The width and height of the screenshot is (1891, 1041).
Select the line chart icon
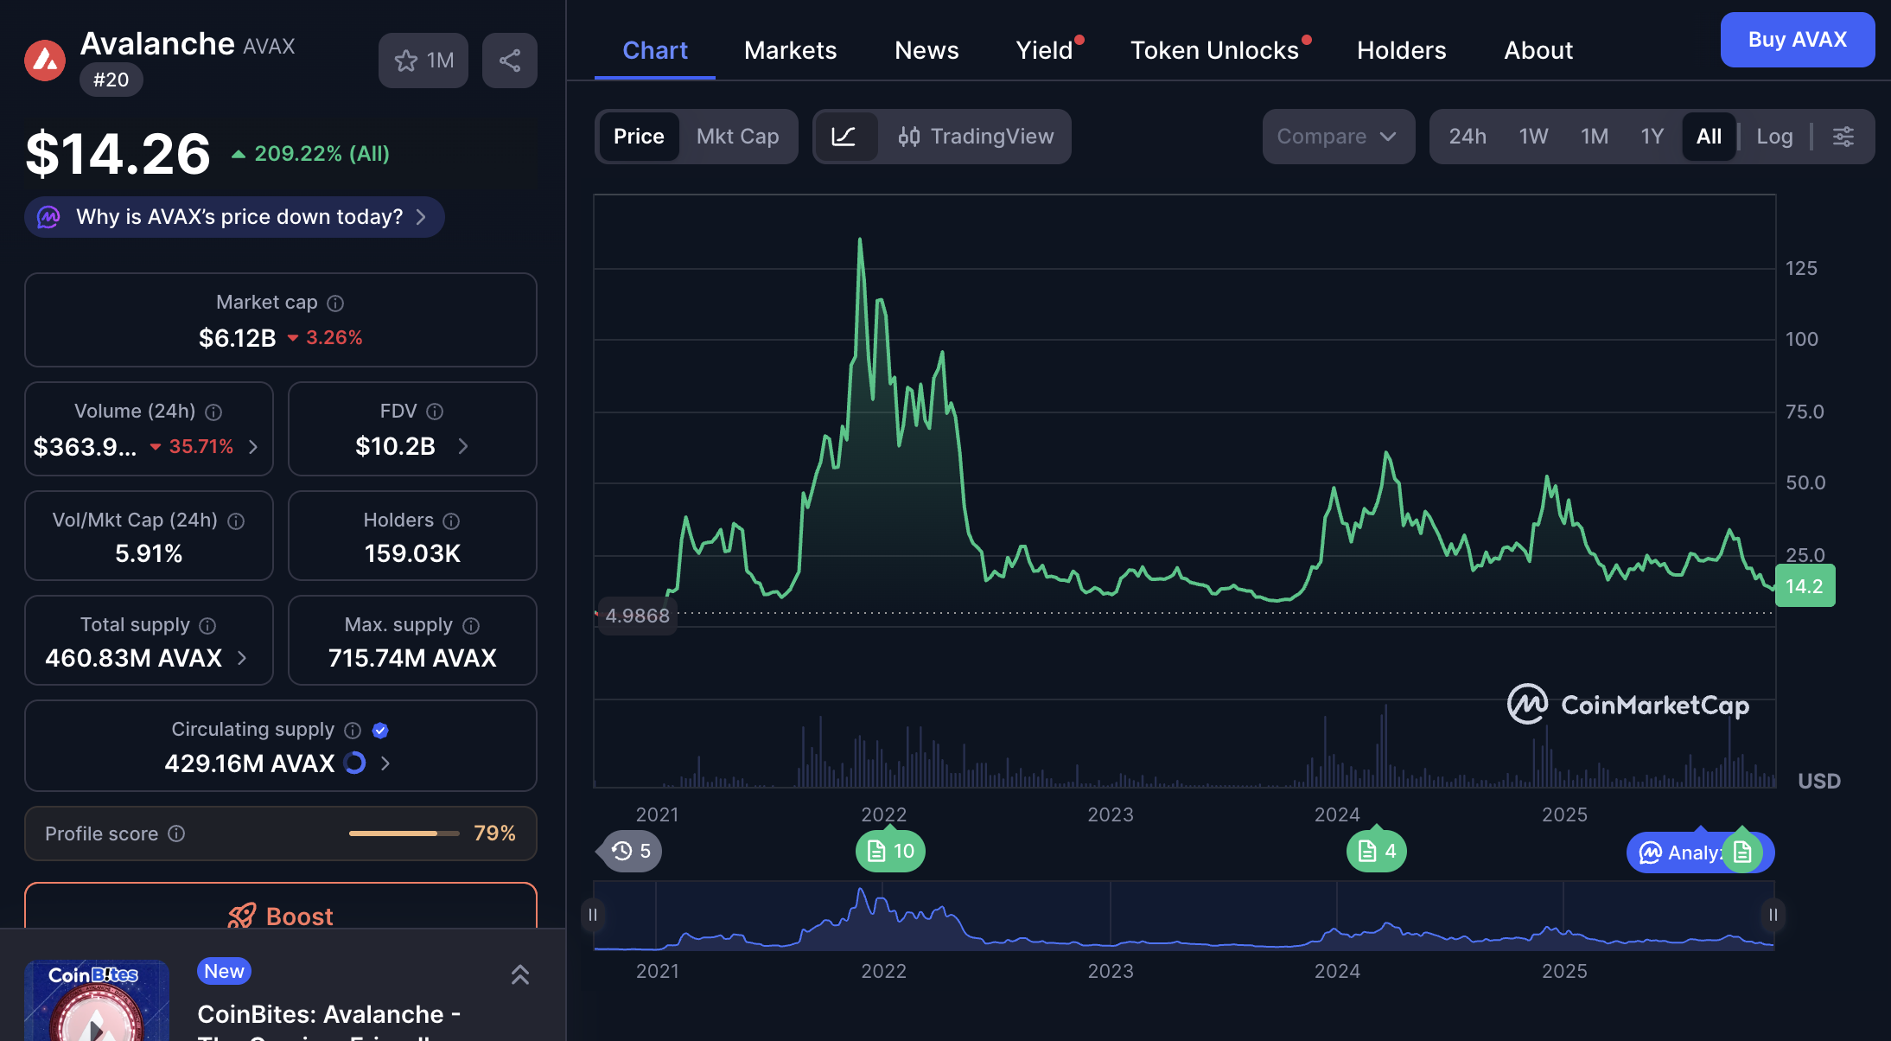(x=844, y=137)
